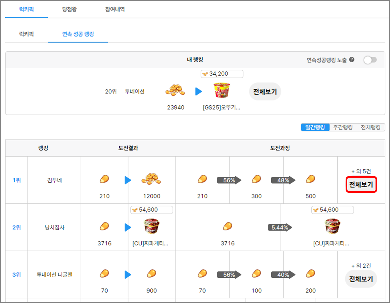Open the 당첨왕 tab
The width and height of the screenshot is (390, 303).
point(69,9)
